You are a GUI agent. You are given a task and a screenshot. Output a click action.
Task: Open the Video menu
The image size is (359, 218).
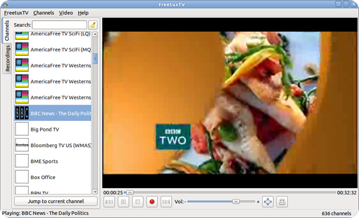click(66, 13)
